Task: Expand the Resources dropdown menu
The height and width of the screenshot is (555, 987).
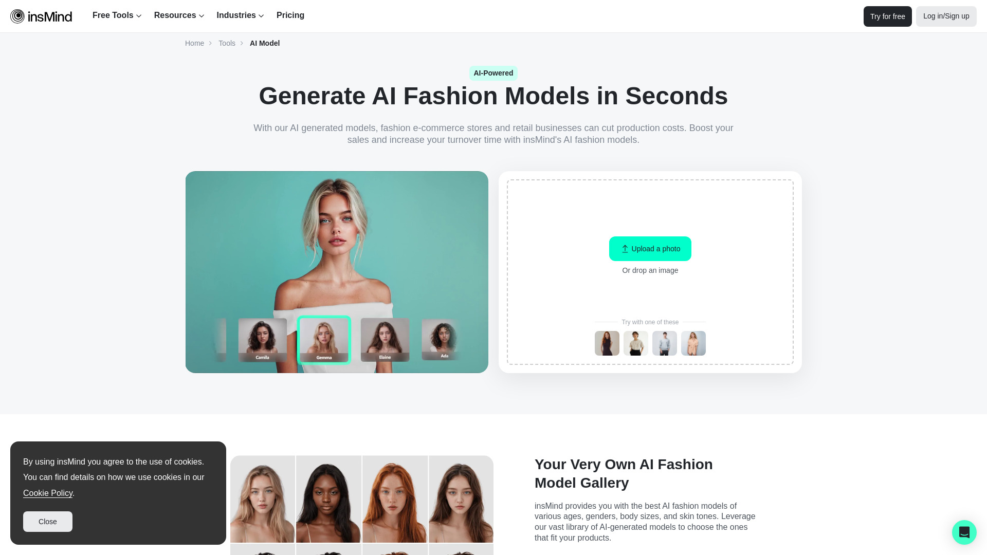Action: [179, 15]
